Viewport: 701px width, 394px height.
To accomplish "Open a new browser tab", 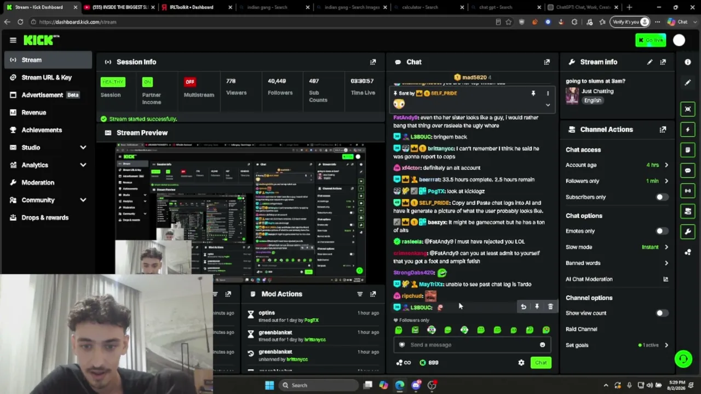I will click(x=629, y=7).
